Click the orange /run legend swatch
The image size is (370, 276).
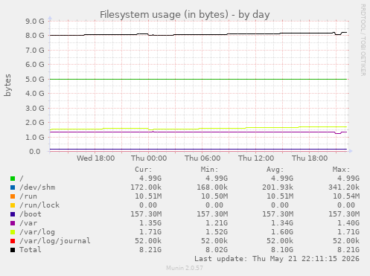13,196
